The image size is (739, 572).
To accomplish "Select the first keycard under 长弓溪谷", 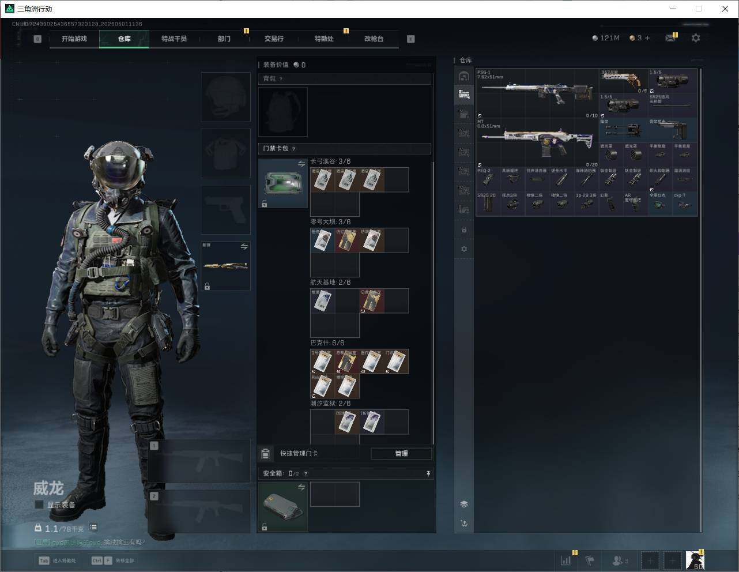I will pyautogui.click(x=323, y=180).
